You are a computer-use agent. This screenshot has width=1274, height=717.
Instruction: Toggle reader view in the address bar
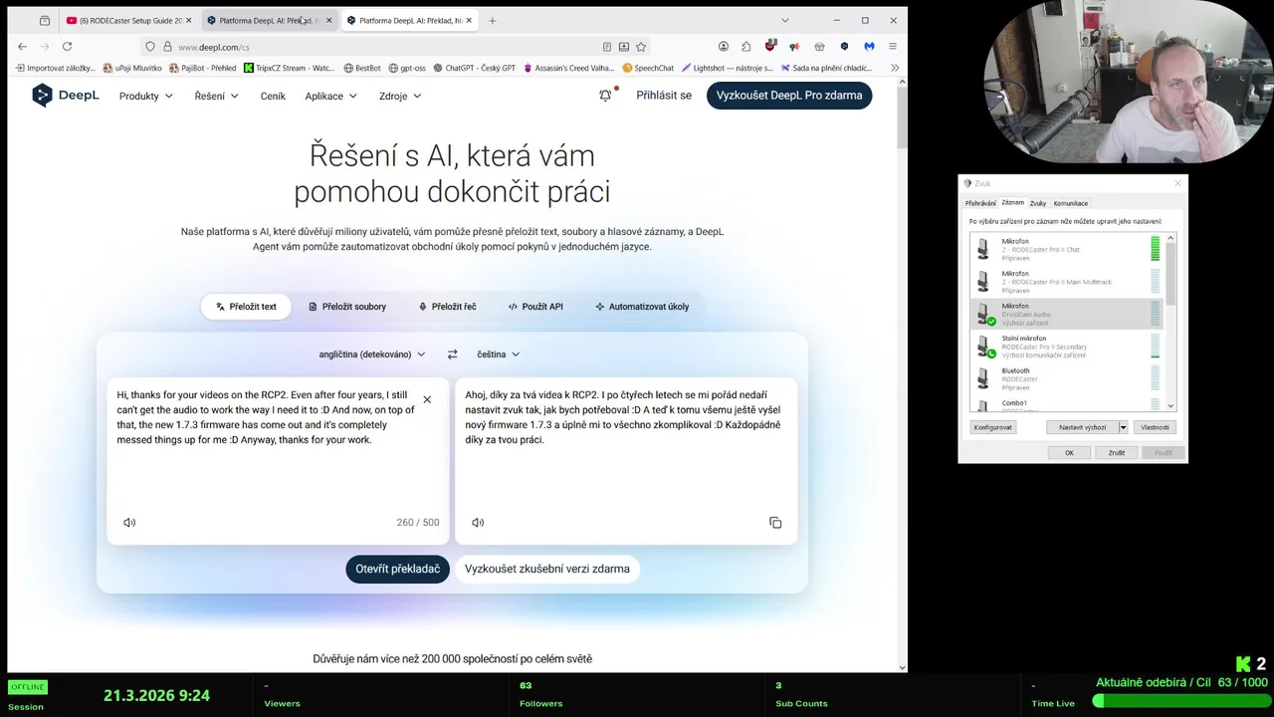[x=606, y=47]
